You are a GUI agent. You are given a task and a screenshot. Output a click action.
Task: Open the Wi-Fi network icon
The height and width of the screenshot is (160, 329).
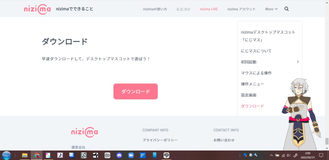[283, 155]
